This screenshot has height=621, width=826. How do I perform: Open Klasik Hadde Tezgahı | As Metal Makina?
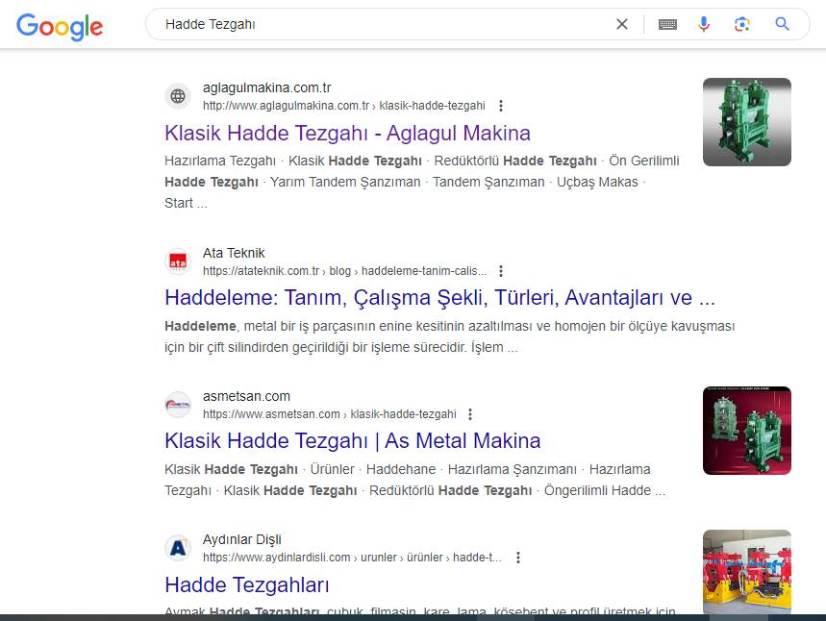pyautogui.click(x=352, y=440)
